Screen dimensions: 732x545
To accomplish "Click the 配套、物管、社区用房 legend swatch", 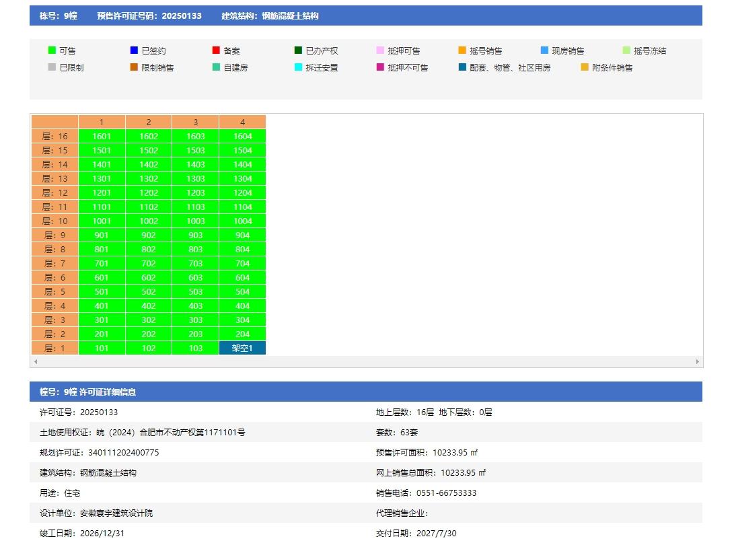I will point(462,67).
